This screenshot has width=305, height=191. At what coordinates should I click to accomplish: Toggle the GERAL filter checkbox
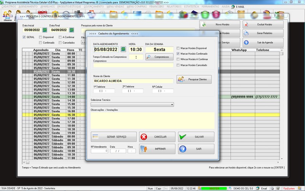click(24, 37)
